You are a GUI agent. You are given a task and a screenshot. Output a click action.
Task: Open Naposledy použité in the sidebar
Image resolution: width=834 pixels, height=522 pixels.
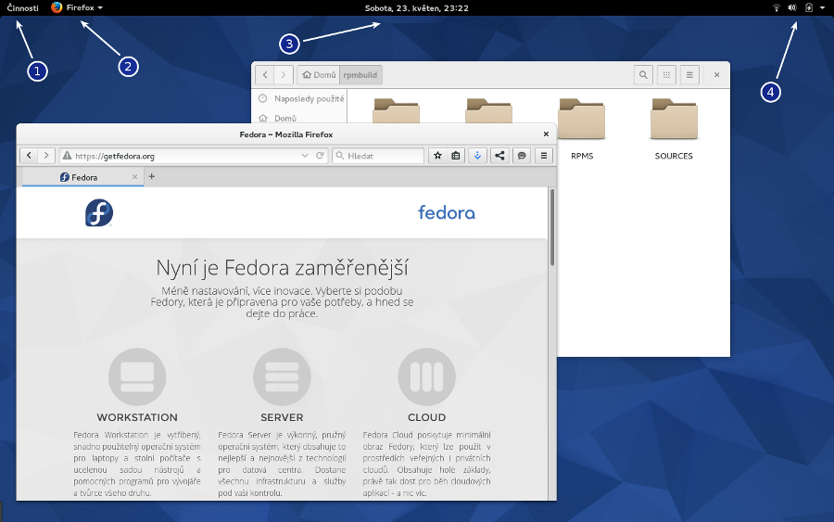coord(309,98)
